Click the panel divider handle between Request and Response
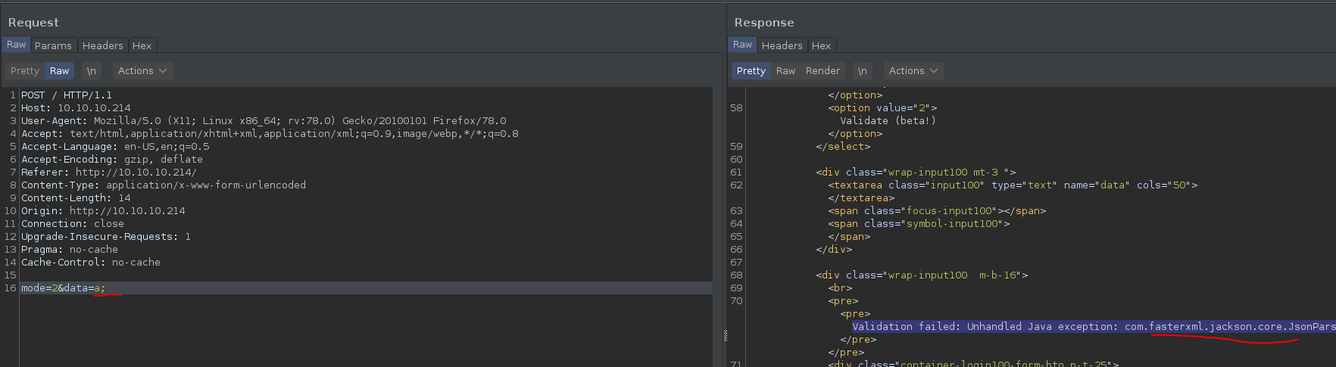The image size is (1336, 367). click(725, 335)
